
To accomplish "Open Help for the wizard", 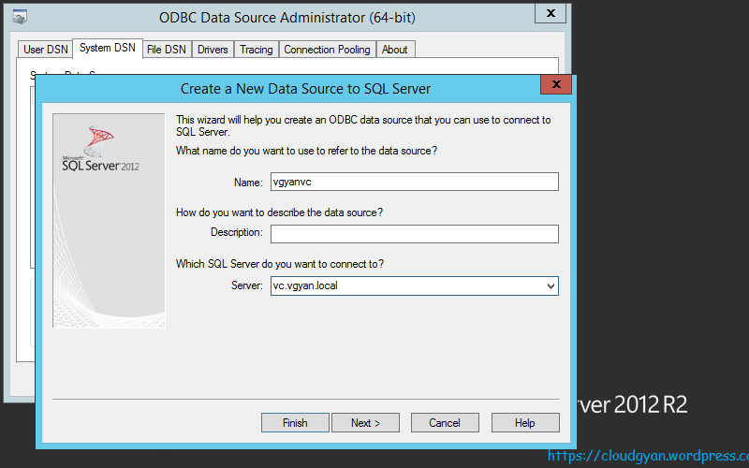I will point(524,423).
